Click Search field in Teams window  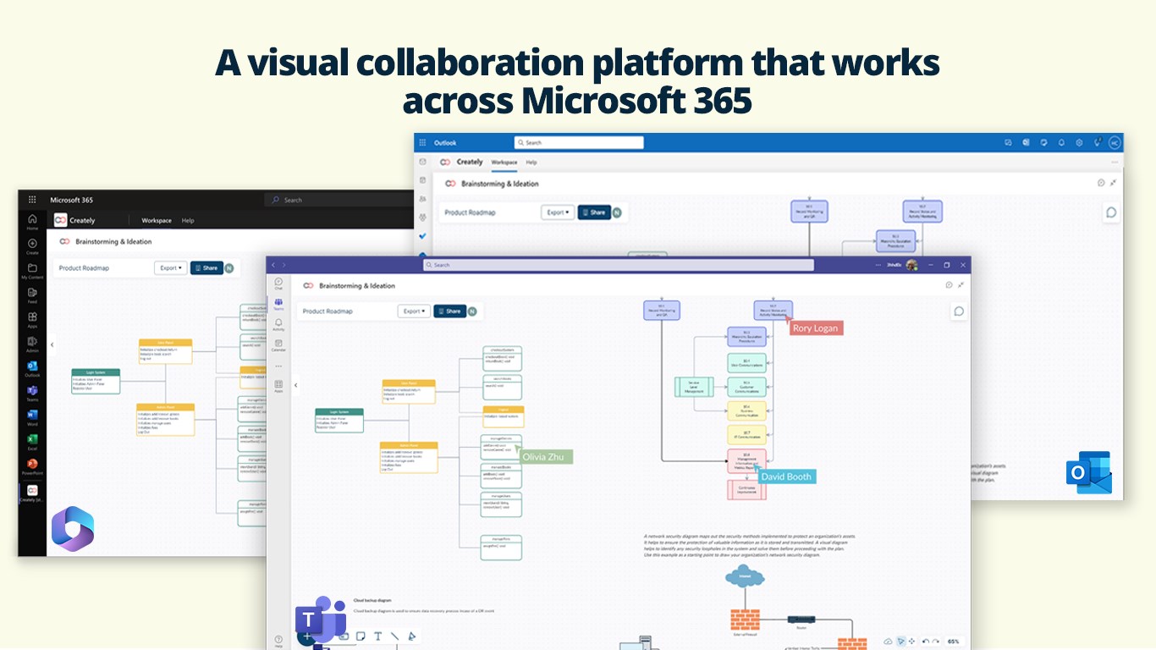tap(619, 265)
